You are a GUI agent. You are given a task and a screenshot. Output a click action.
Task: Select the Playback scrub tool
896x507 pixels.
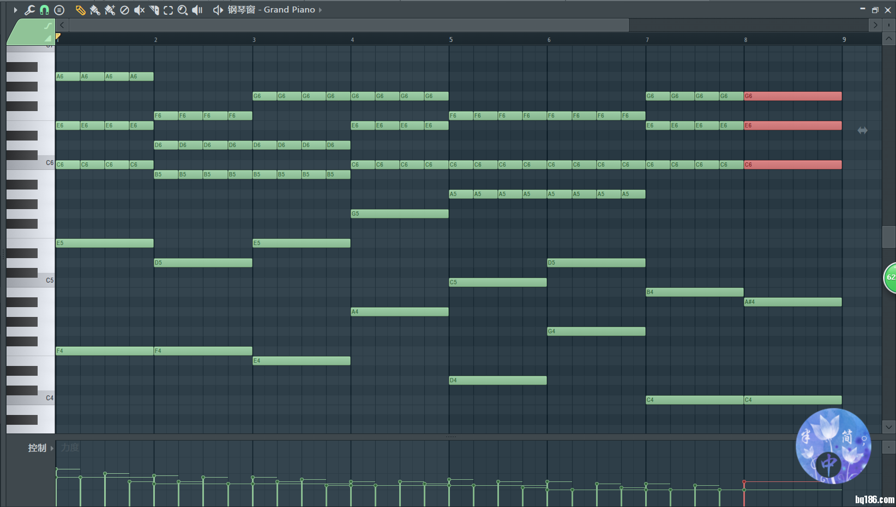point(197,10)
